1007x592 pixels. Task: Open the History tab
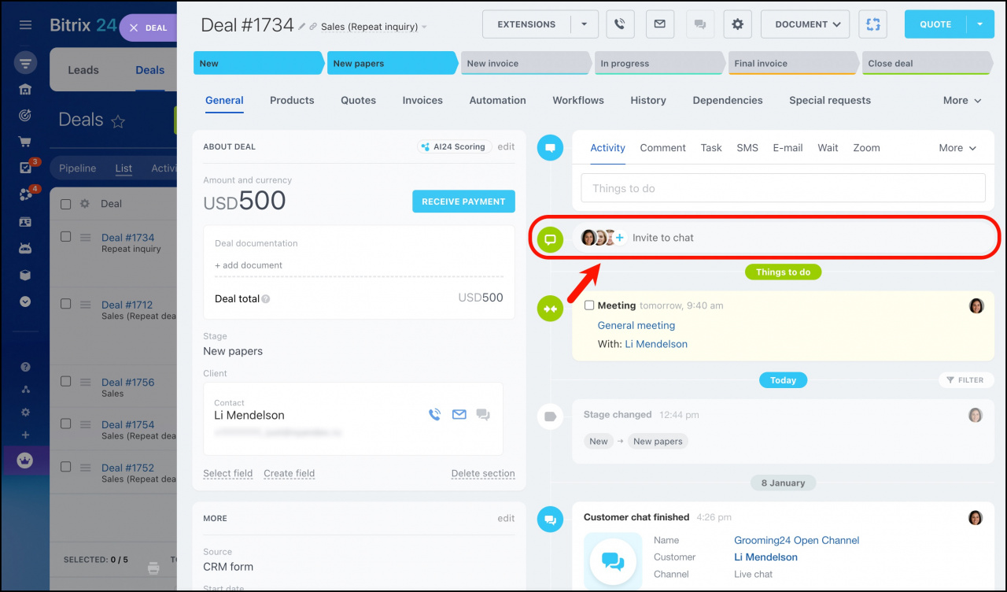click(648, 100)
